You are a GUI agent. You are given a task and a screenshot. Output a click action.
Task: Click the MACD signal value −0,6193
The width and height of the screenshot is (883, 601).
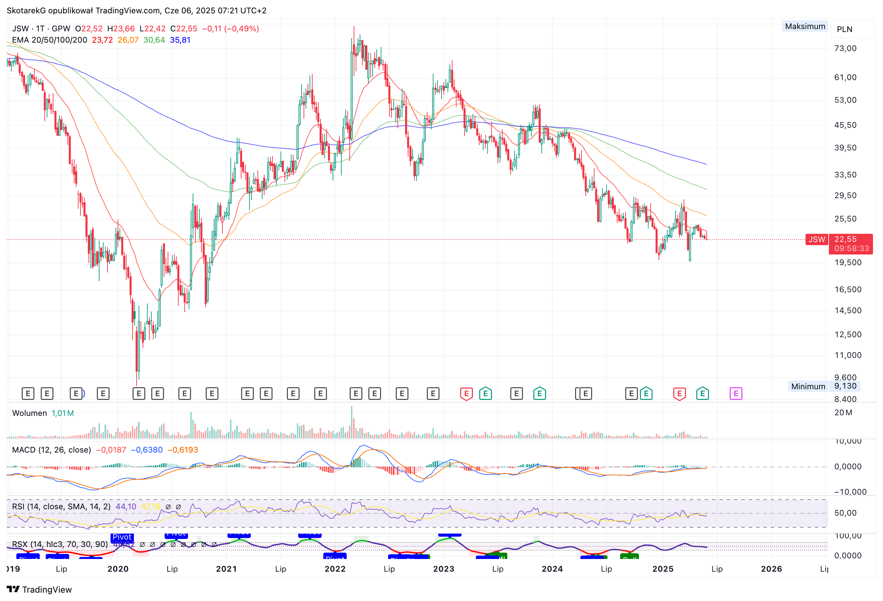click(183, 450)
